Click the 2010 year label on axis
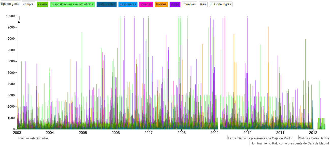 (247, 133)
